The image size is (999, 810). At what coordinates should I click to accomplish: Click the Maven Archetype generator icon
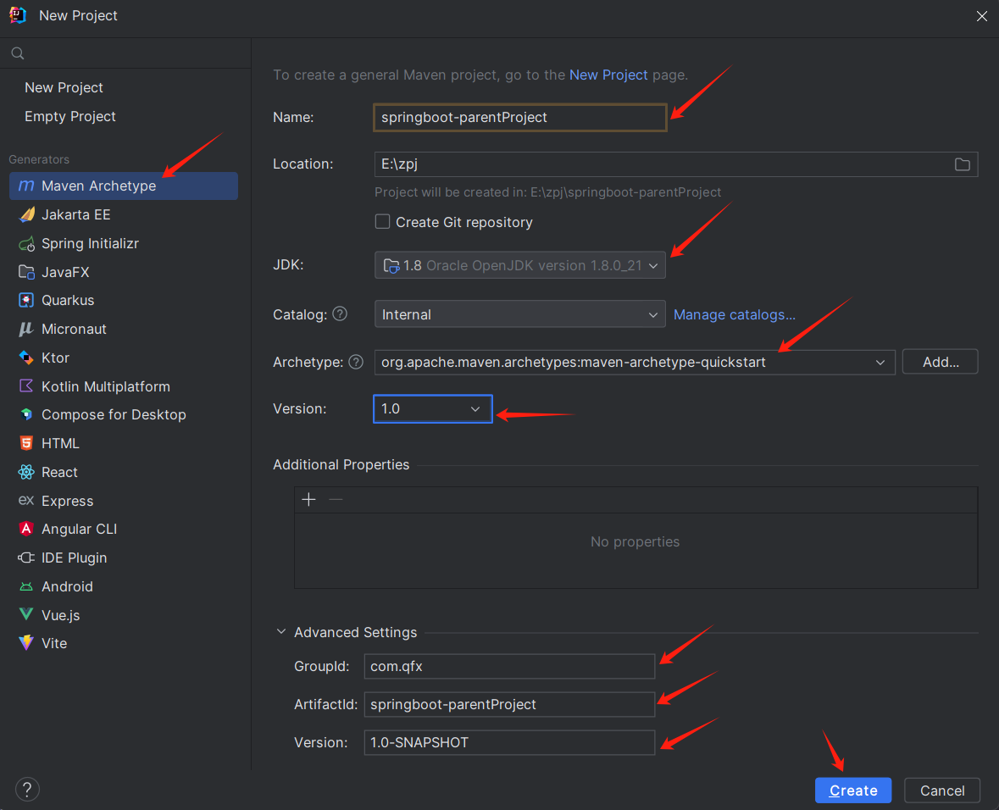pyautogui.click(x=26, y=186)
